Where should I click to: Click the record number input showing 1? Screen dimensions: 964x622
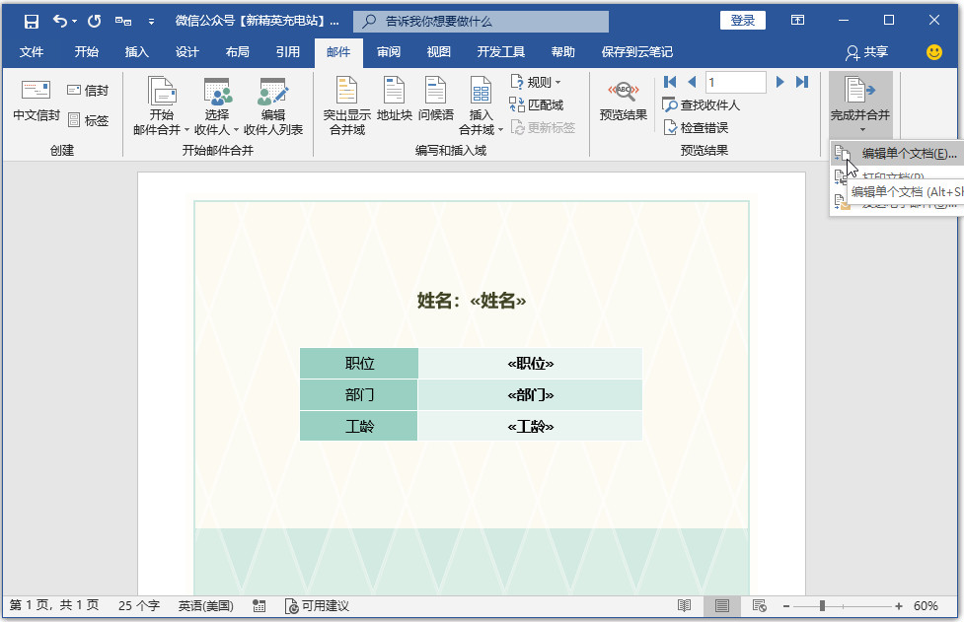pyautogui.click(x=736, y=82)
